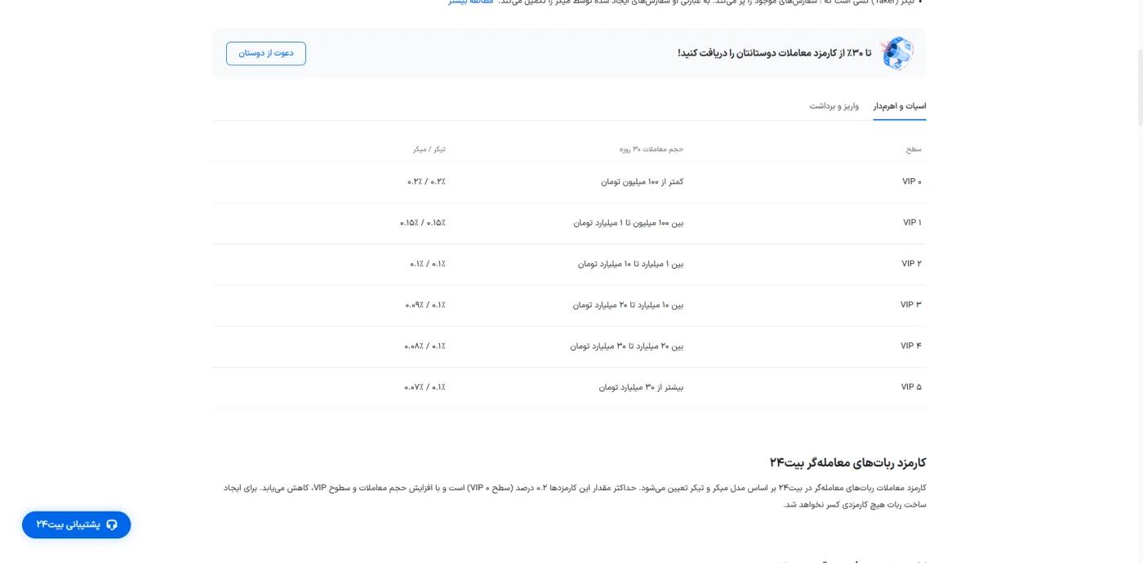
Task: Click the fee value ending in ۰.۰۸٪
Action: (x=425, y=346)
